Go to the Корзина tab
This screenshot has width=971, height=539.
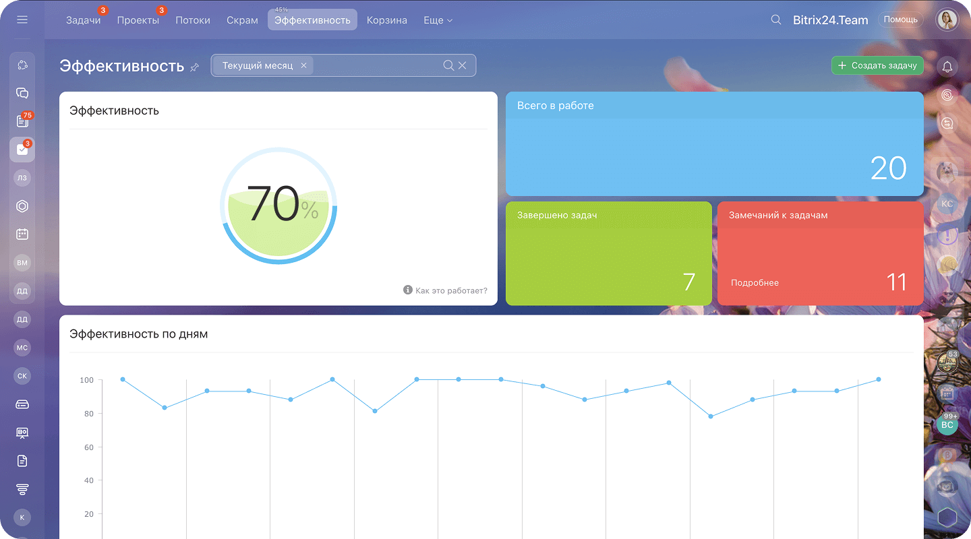(x=386, y=20)
